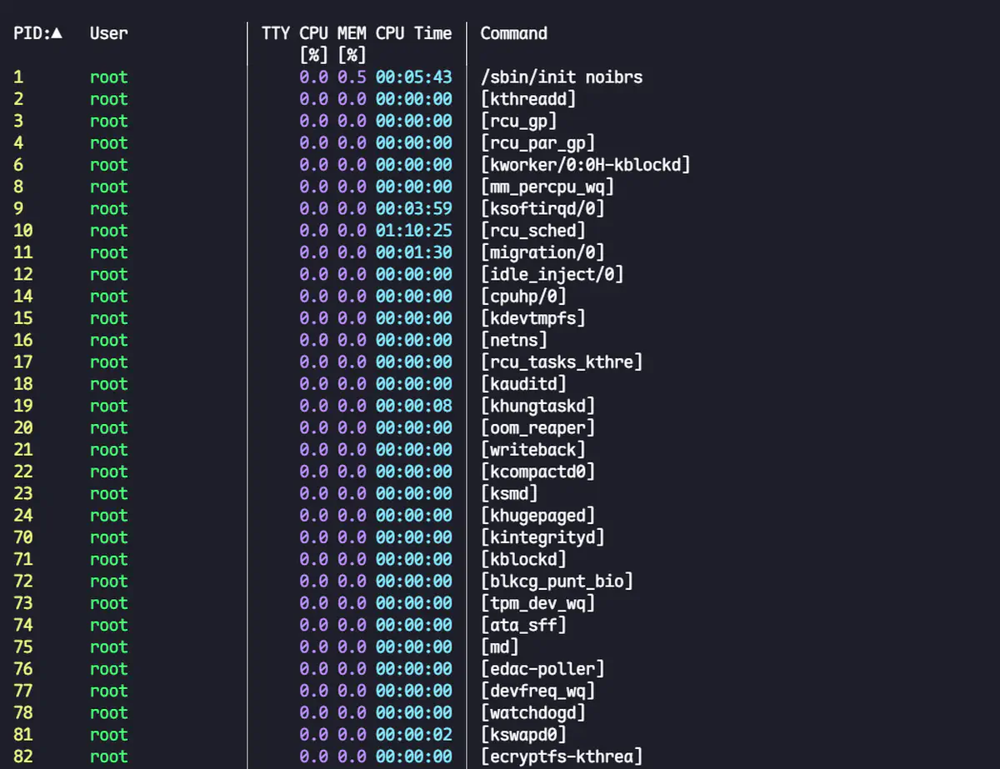This screenshot has height=769, width=1000.
Task: Click the [kworker/0:0H-kblockd] command entry
Action: coord(585,165)
